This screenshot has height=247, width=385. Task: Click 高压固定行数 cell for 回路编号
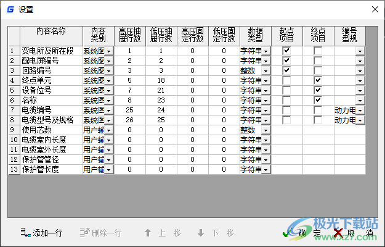point(192,70)
